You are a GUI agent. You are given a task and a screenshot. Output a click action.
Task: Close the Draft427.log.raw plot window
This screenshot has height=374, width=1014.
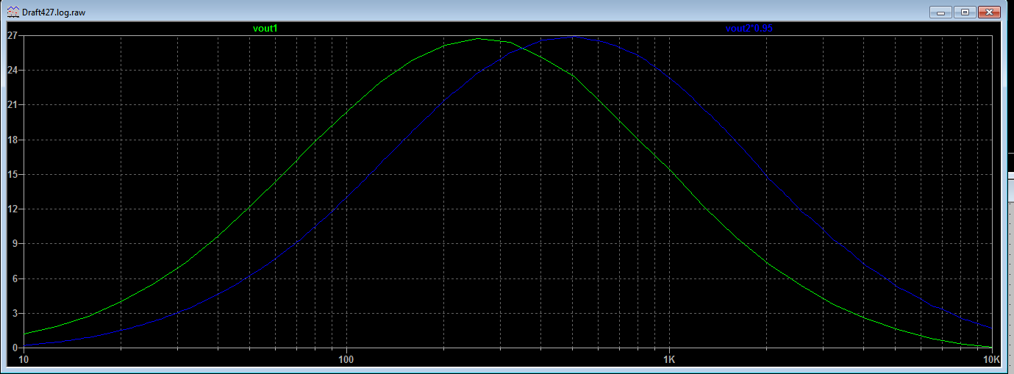click(990, 12)
